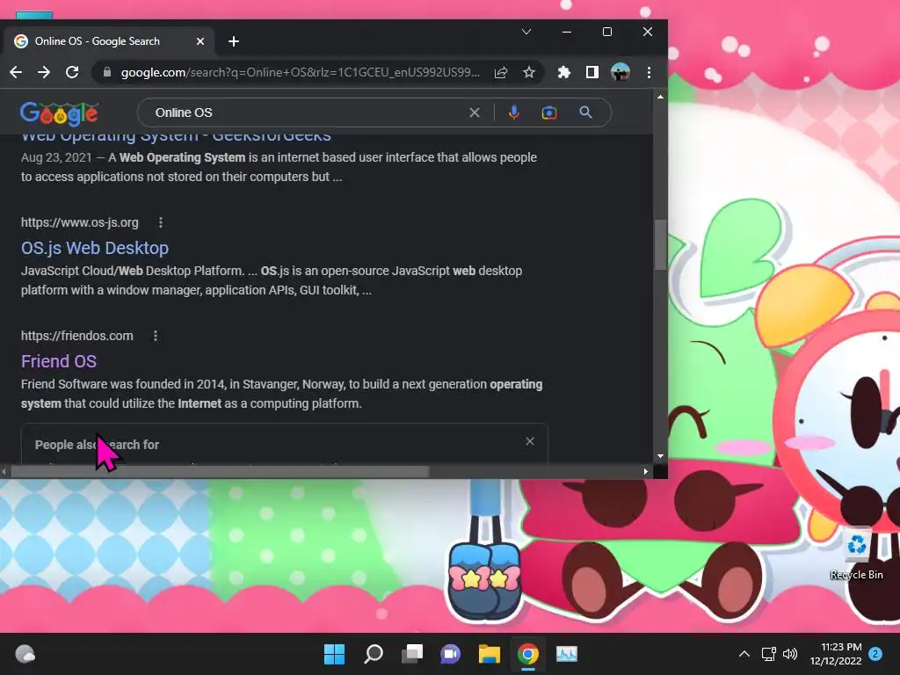900x675 pixels.
Task: Open the volume control in the tray
Action: click(x=790, y=654)
